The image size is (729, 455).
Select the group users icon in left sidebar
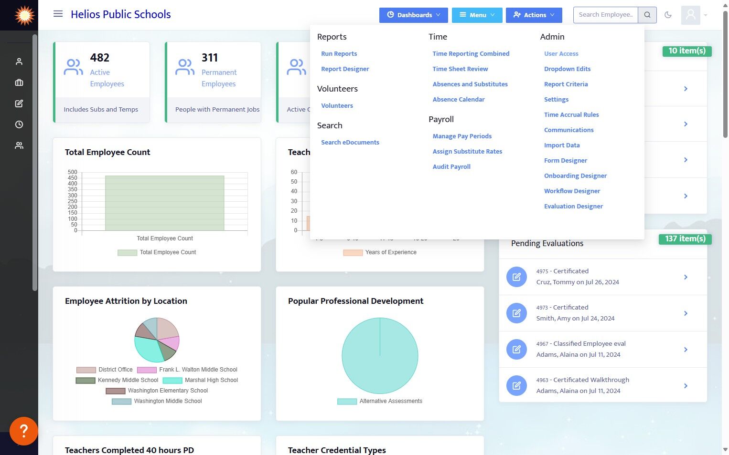coord(19,145)
